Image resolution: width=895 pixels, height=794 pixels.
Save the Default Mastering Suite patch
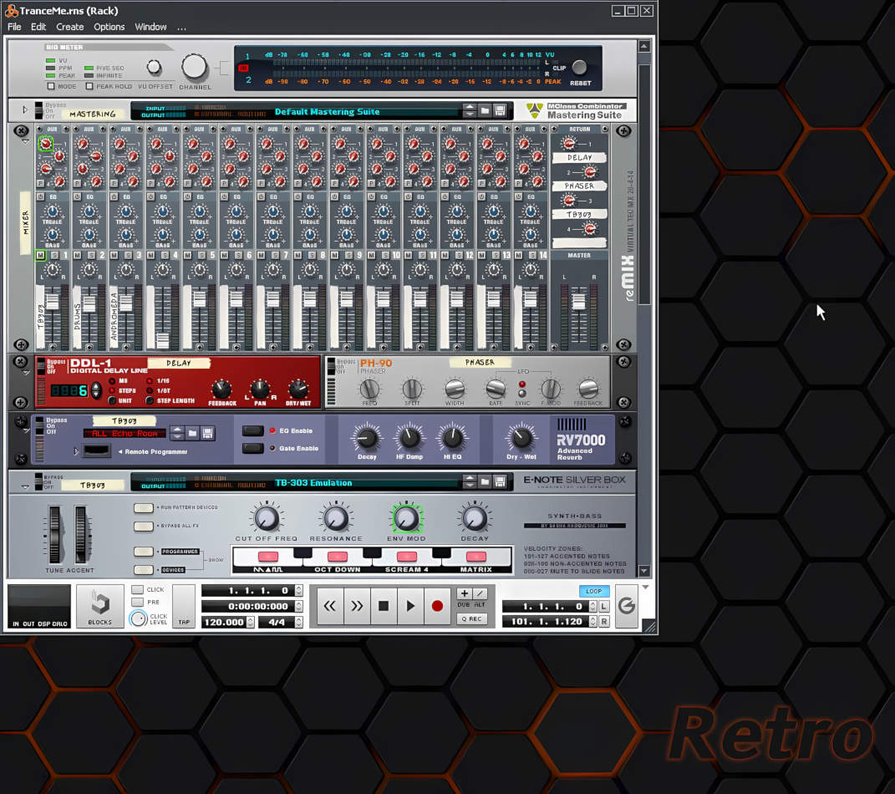[x=500, y=110]
